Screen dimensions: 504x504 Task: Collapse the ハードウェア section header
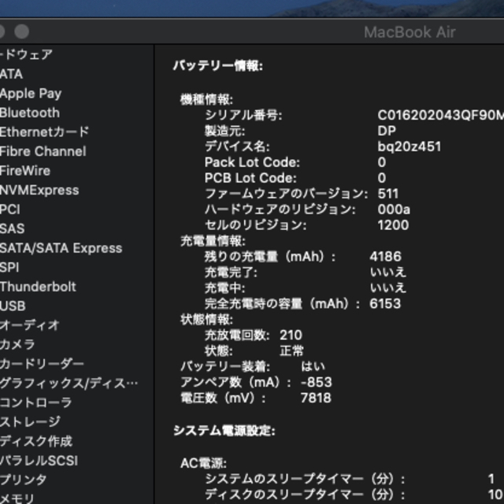pos(26,54)
